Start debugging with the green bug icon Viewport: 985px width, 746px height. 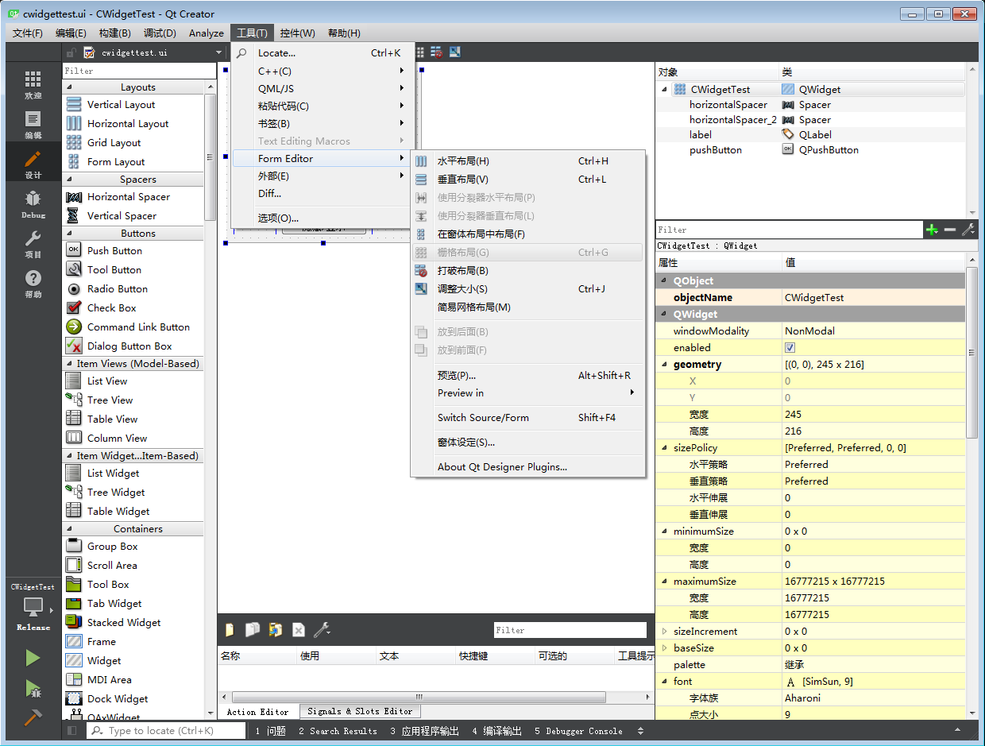click(33, 690)
